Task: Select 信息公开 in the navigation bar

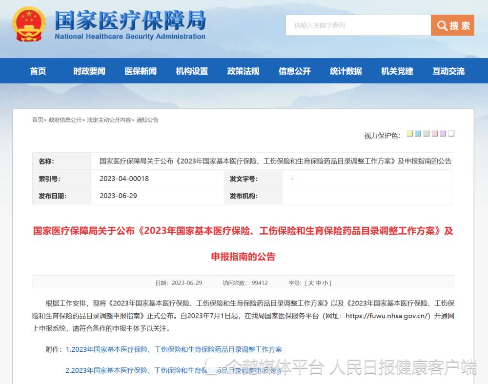Action: click(x=294, y=71)
